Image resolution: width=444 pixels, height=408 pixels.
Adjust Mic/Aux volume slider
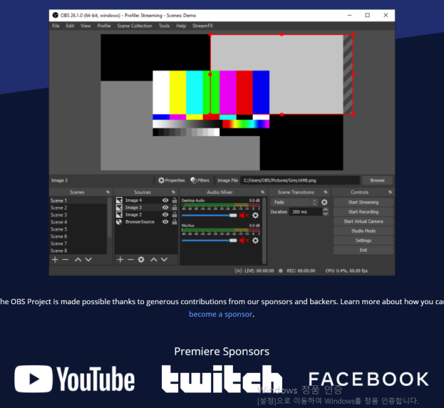click(x=209, y=240)
